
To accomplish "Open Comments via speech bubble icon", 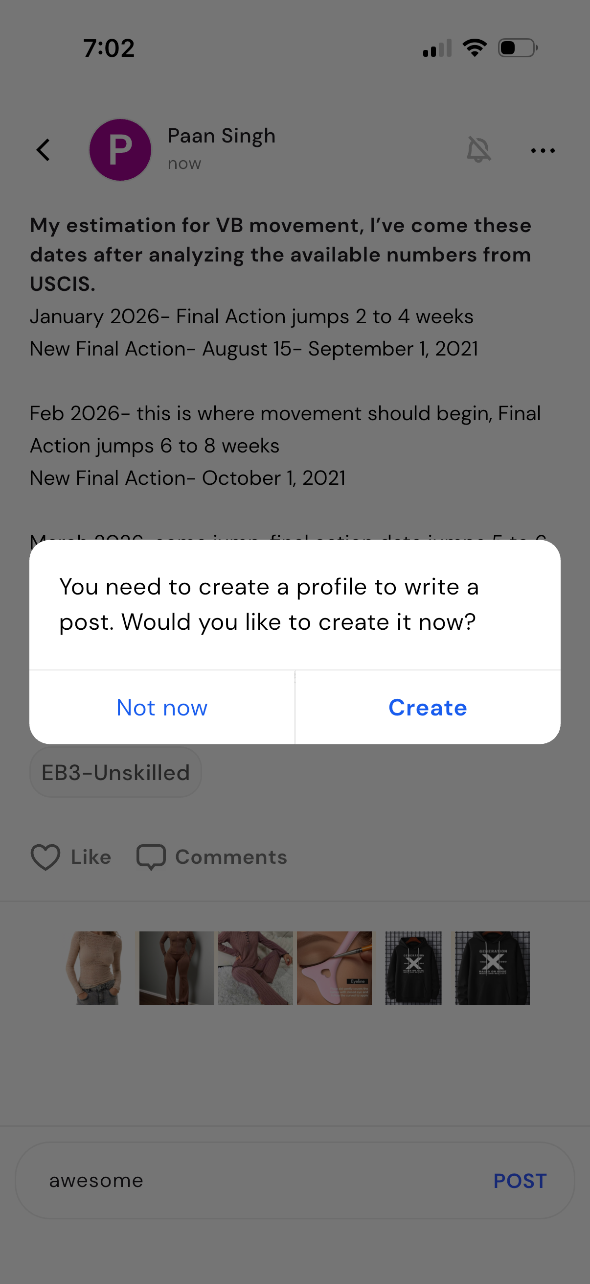I will tap(151, 857).
